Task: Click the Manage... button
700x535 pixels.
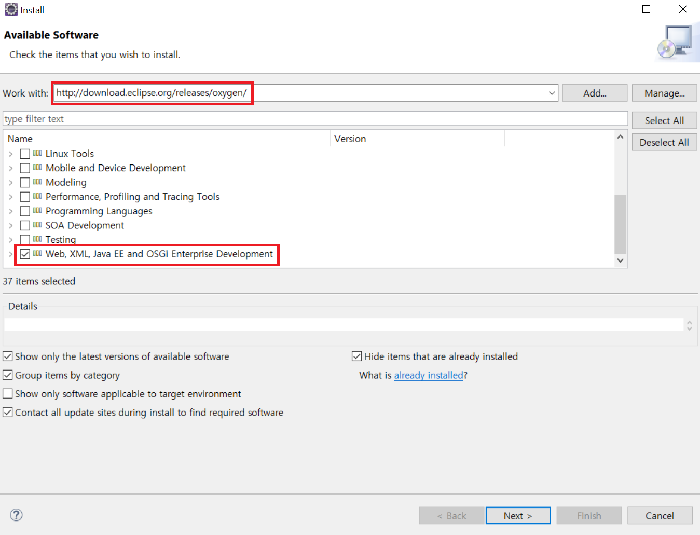Action: (x=664, y=93)
